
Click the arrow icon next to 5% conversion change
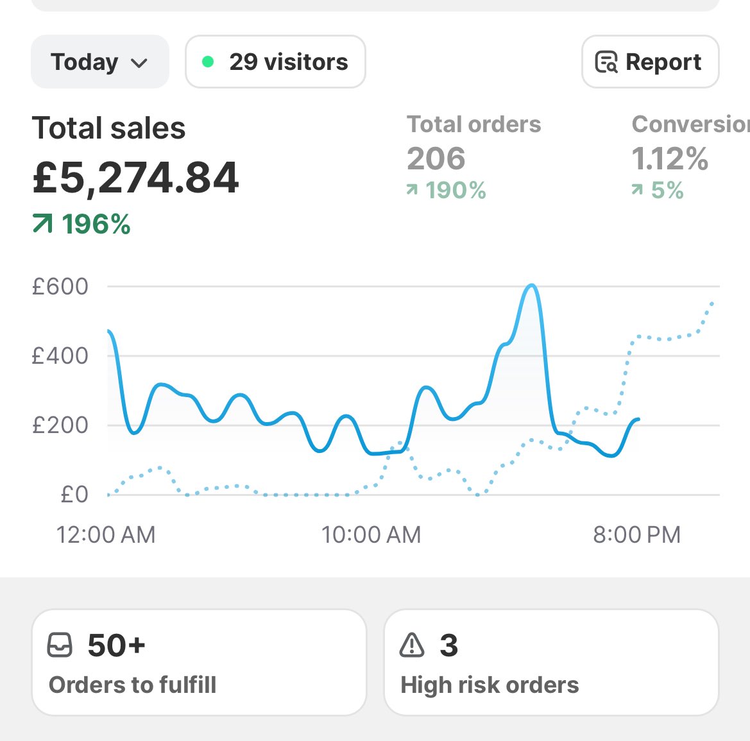coord(638,190)
